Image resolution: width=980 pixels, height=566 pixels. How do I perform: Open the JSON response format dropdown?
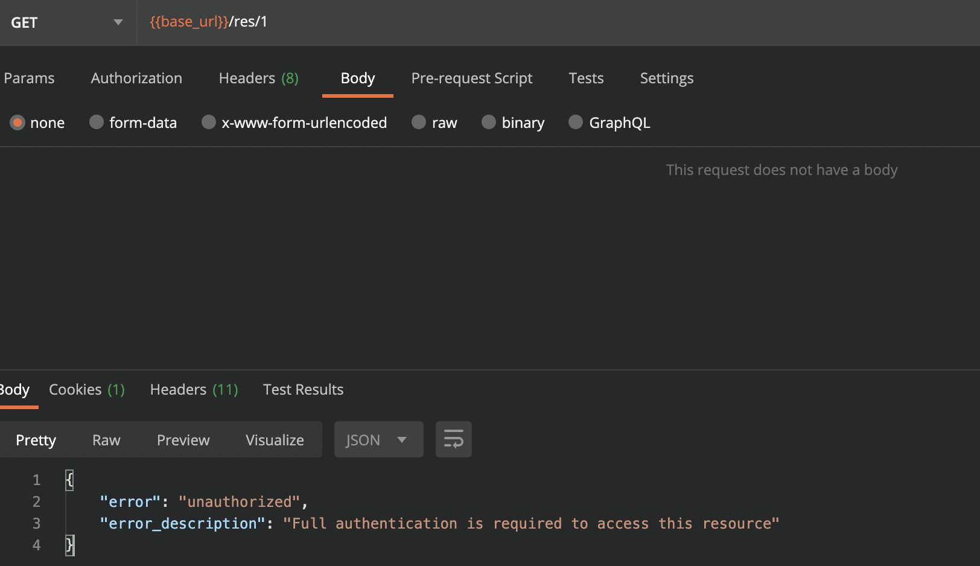[378, 439]
